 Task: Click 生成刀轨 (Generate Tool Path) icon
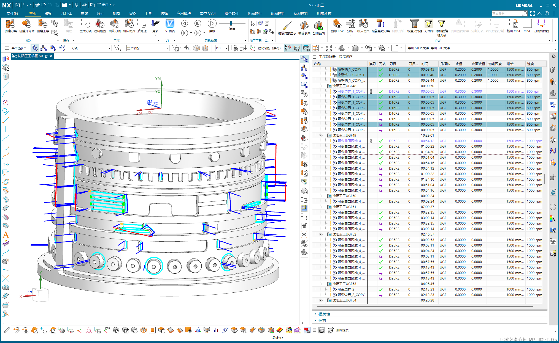click(85, 26)
